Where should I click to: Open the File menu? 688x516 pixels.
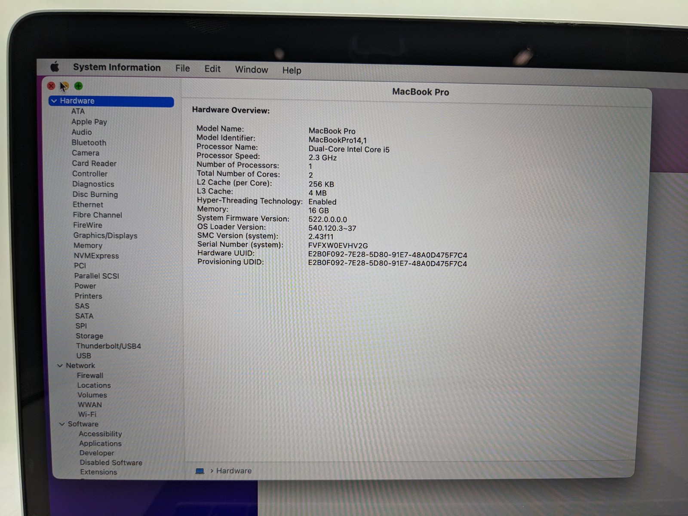click(x=183, y=68)
